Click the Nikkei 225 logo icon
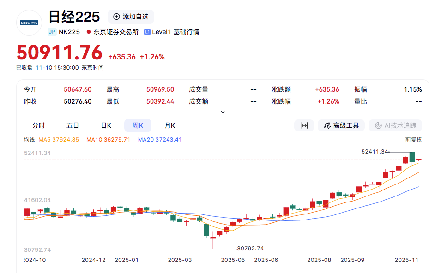 point(29,23)
